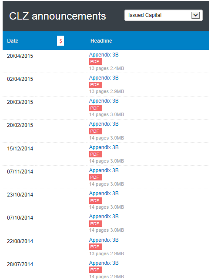Click the price sensitive dollar sign icon
Screen dimensions: 211x280
pyautogui.click(x=60, y=41)
